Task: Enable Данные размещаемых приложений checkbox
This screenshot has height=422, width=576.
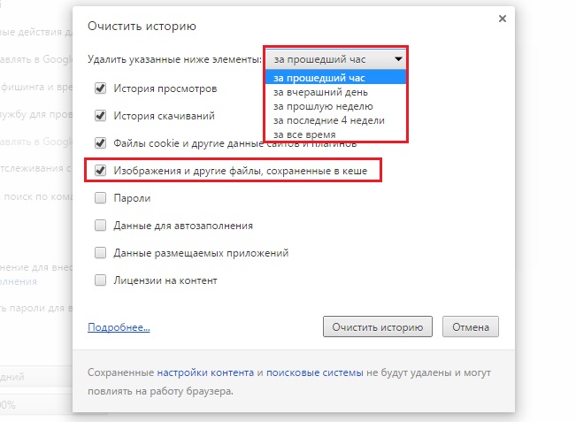Action: pos(100,253)
